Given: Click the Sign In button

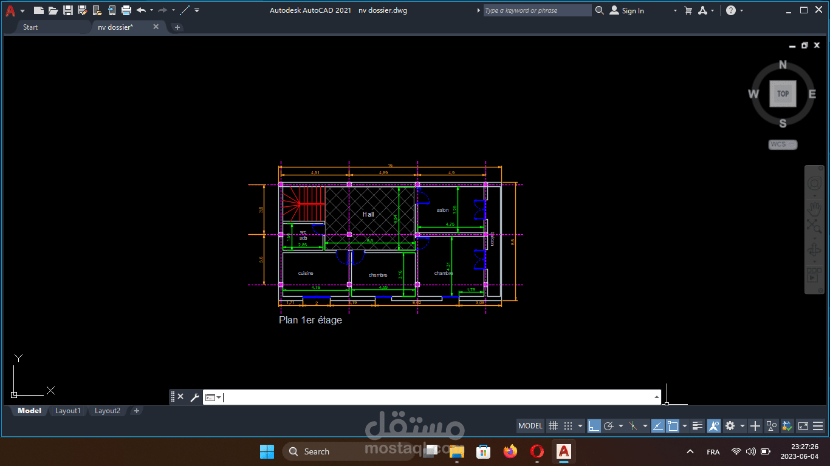Looking at the screenshot, I should (x=626, y=10).
